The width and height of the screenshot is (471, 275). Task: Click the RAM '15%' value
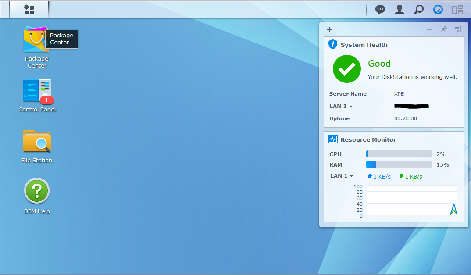click(x=442, y=165)
